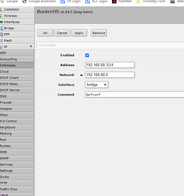Click the Apply button
The width and height of the screenshot is (184, 196).
[x=79, y=33]
